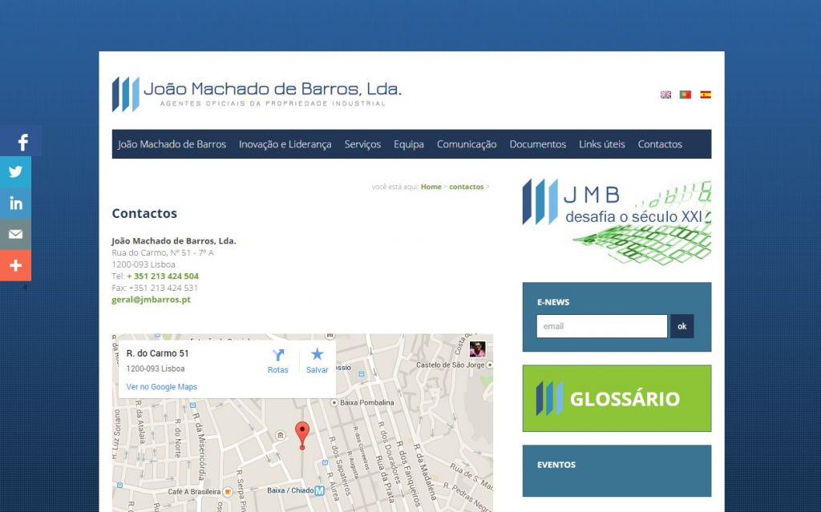Switch language with the English flag
Screen dimensions: 821x512
point(665,95)
